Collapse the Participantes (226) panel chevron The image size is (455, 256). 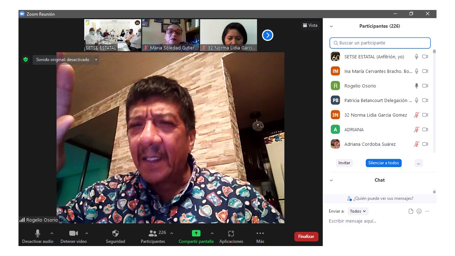tap(331, 26)
